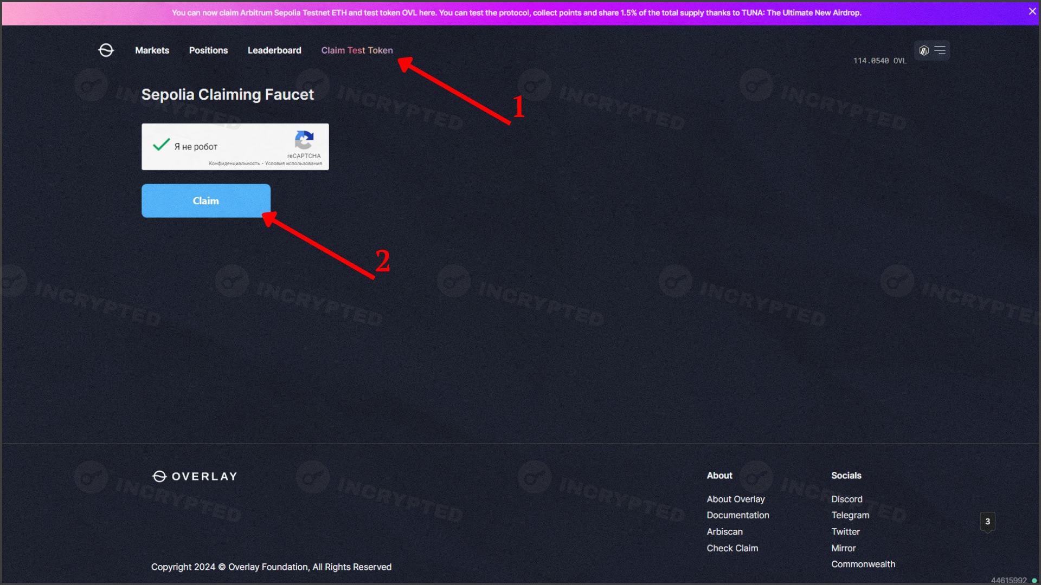Select Claim Test Token in navigation
This screenshot has width=1041, height=585.
click(357, 50)
